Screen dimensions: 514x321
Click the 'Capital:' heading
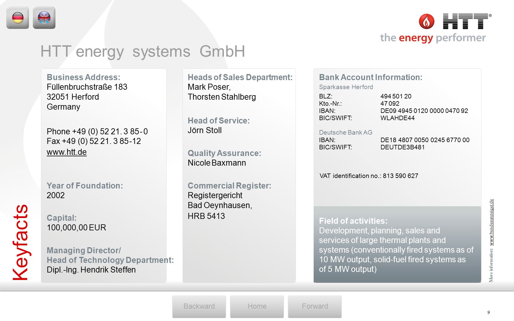(x=62, y=218)
